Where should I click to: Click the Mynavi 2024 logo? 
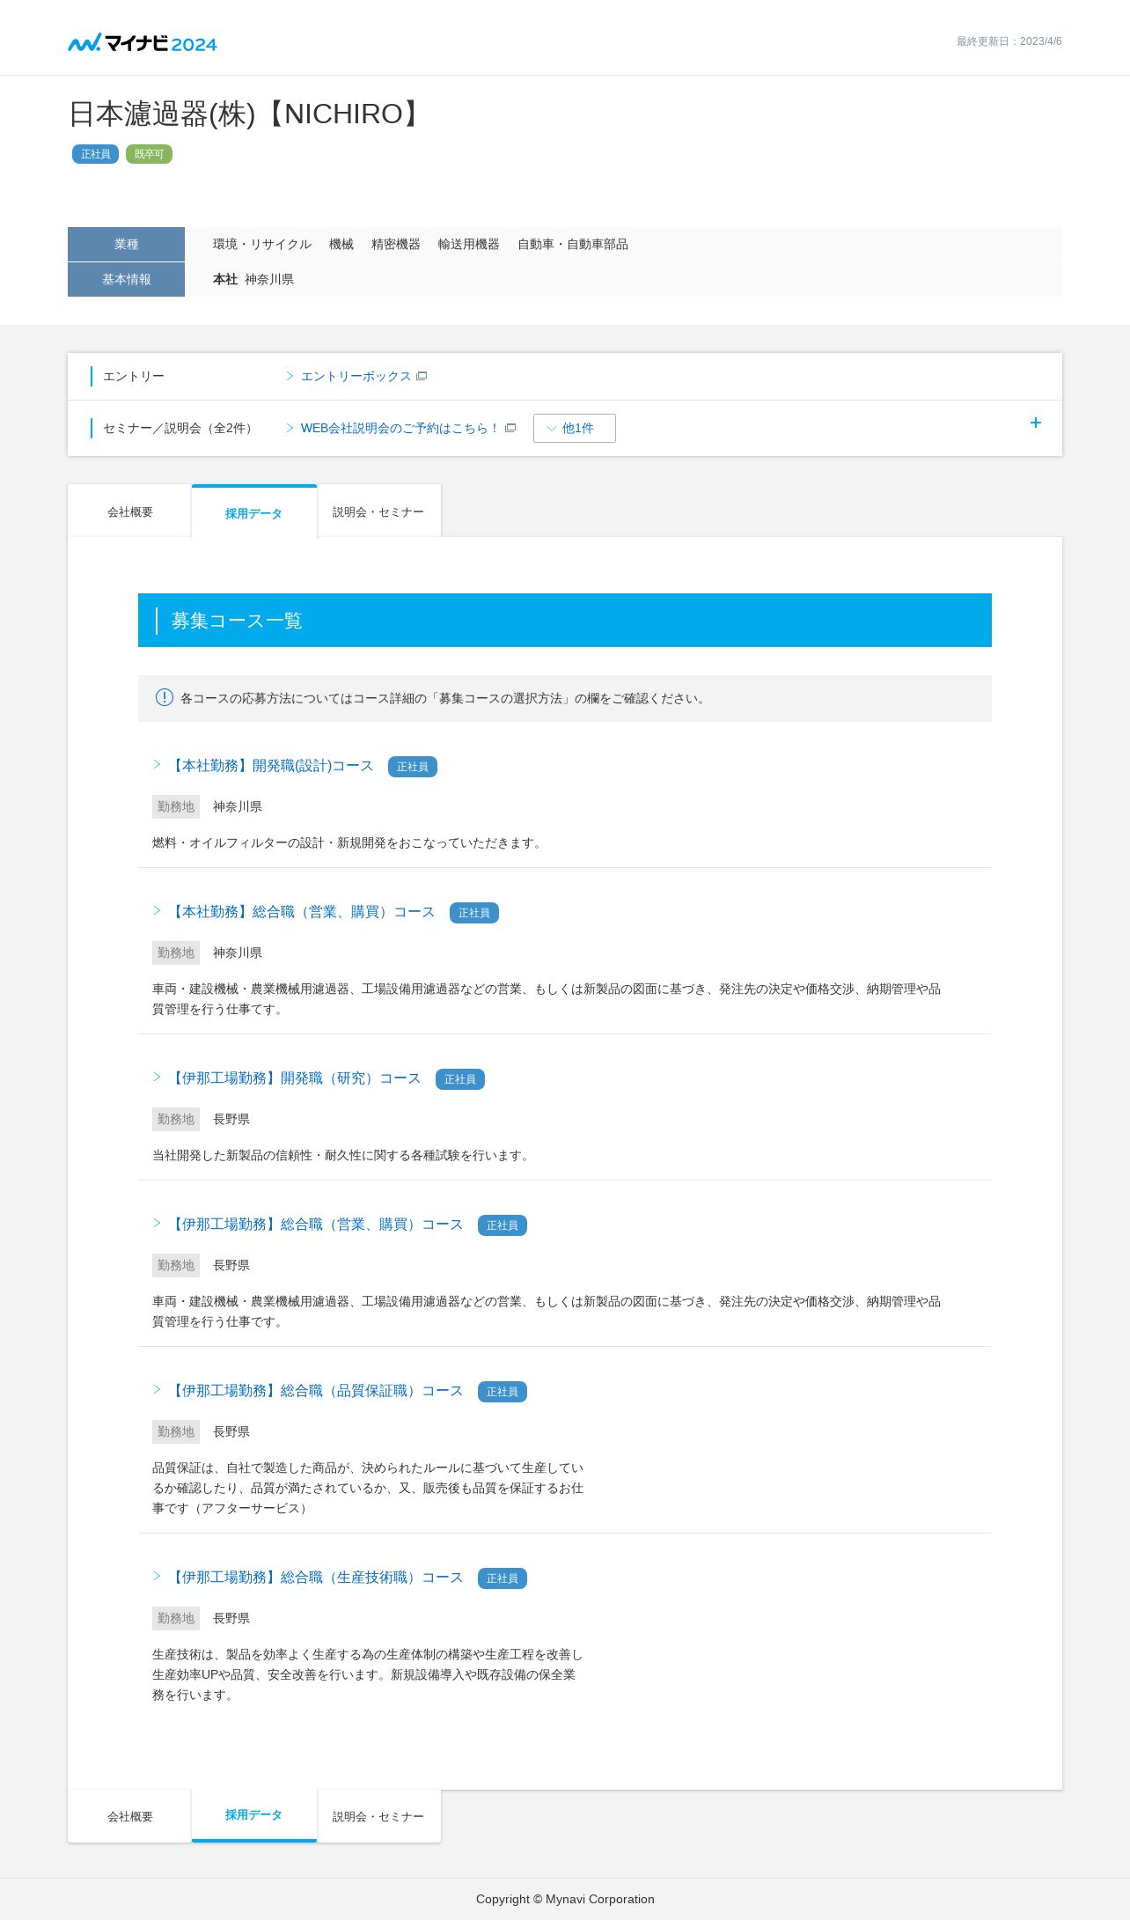click(143, 42)
